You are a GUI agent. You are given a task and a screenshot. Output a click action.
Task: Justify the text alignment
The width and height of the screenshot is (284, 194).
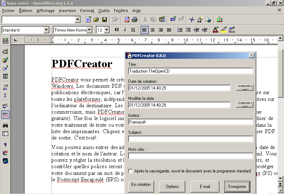click(x=169, y=30)
